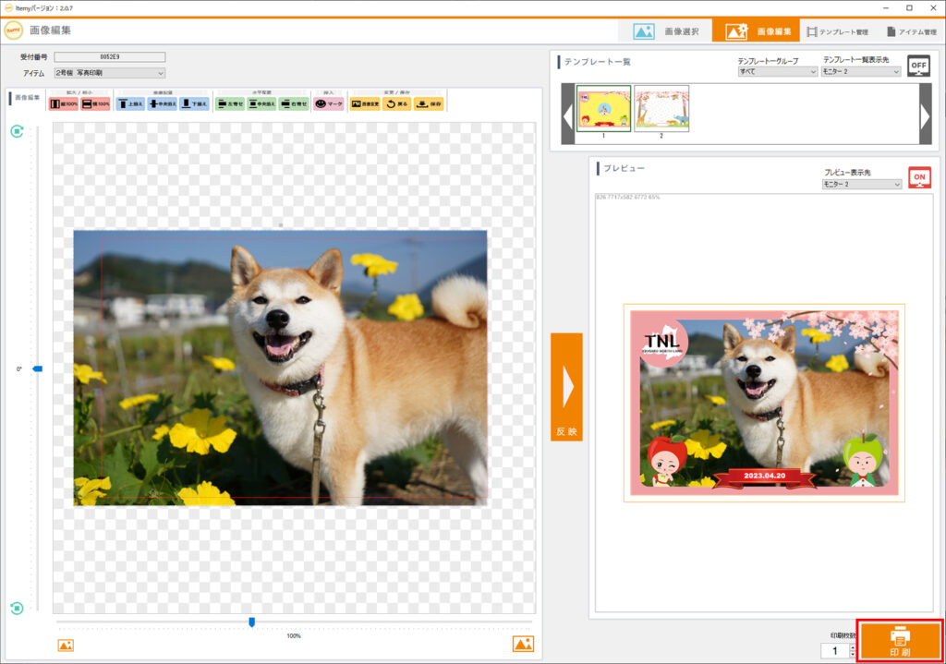
Task: Open the アイテム dropdown
Action: (x=109, y=73)
